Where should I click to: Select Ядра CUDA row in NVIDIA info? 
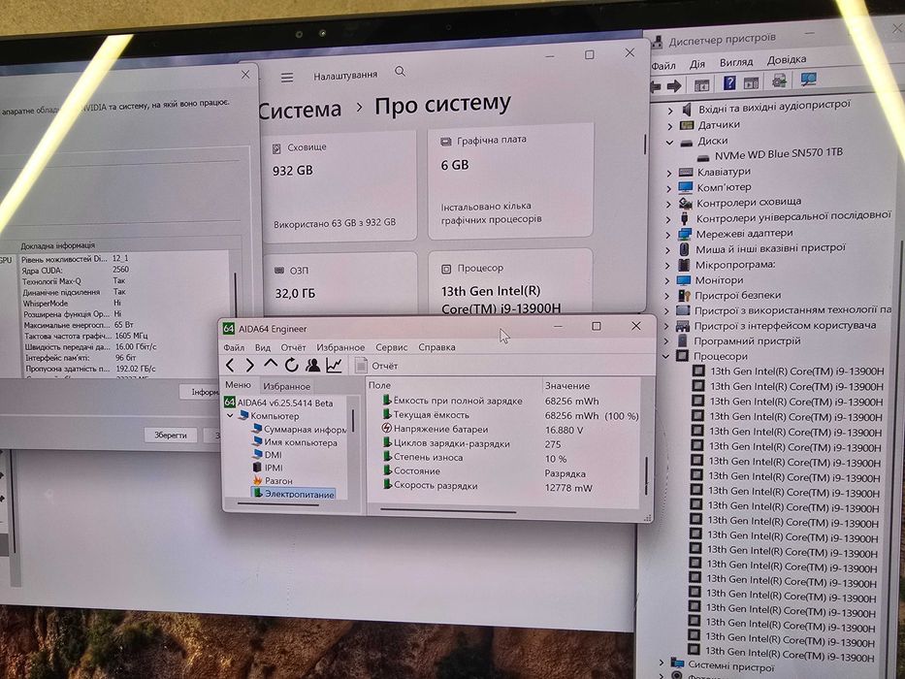[x=124, y=270]
